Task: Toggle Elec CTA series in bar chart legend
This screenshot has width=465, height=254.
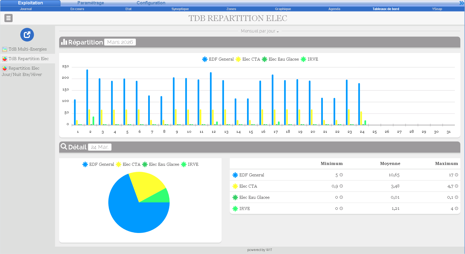Action: [248, 59]
